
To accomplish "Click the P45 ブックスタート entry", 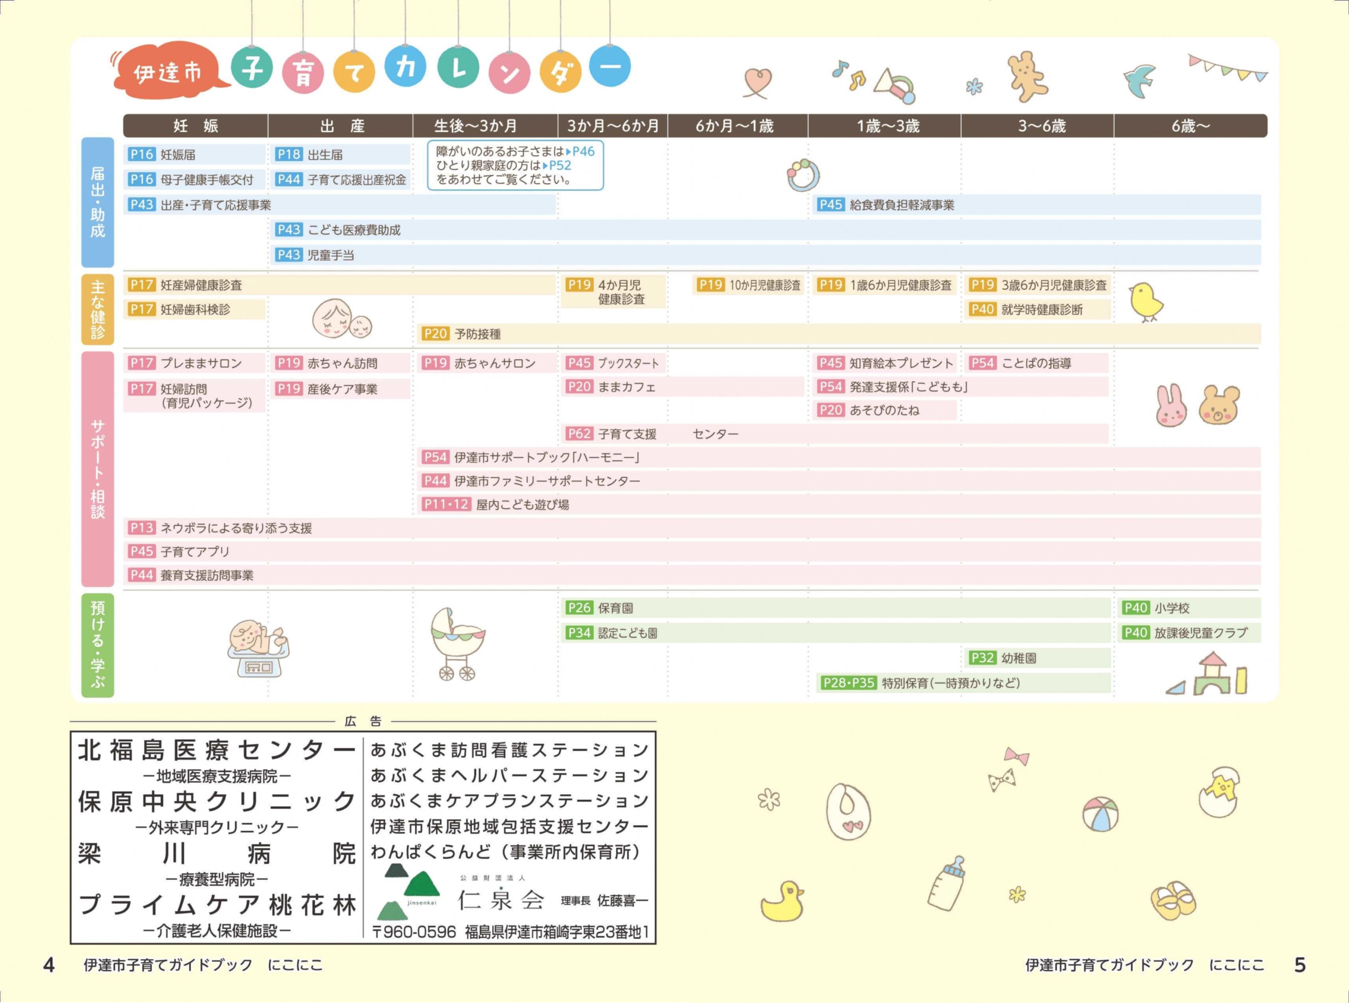I will (613, 363).
